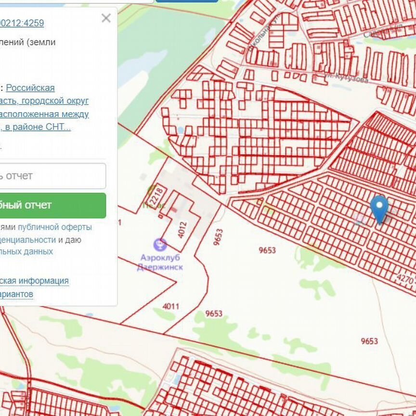Image resolution: width=416 pixels, height=416 pixels.
Task: Open the конфиденциальности policy link
Action: (28, 239)
